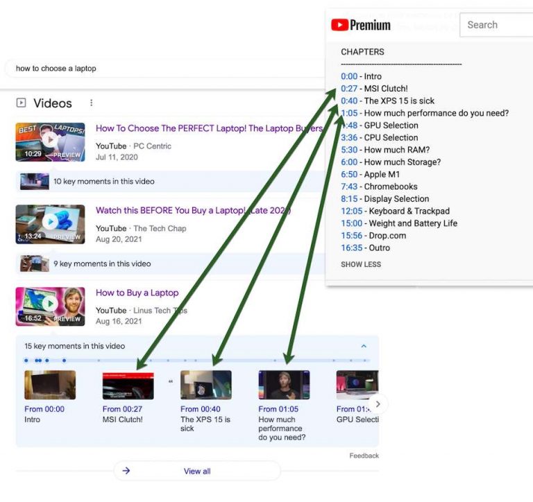Screen dimensions: 533x502
Task: Click the YouTube search field
Action: (496, 25)
